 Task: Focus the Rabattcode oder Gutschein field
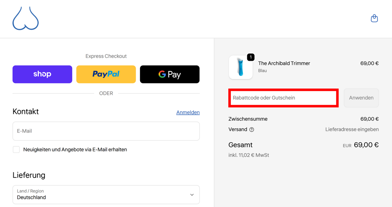tap(283, 98)
